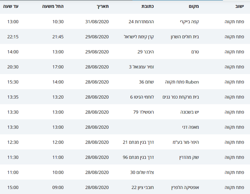Screen dimensions: 250x194
Task: Click the 09:00 start time cell
Action: click(x=58, y=188)
